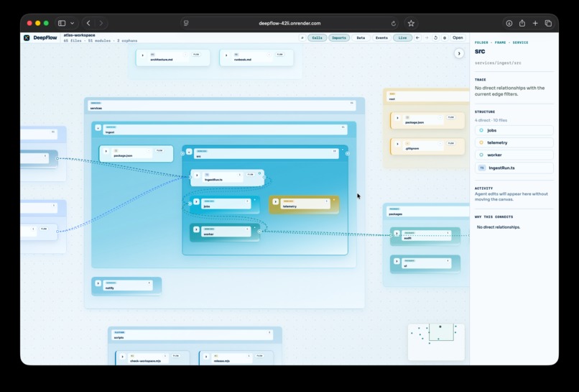Select the packages frame header
The height and width of the screenshot is (392, 579).
(x=427, y=211)
